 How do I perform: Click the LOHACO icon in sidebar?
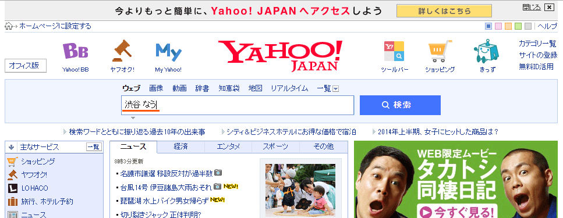pos(13,188)
